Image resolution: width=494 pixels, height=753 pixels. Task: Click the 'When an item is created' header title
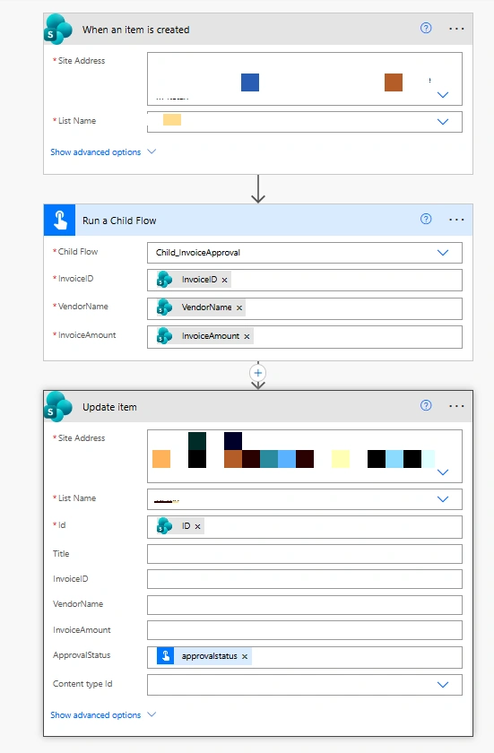[136, 30]
